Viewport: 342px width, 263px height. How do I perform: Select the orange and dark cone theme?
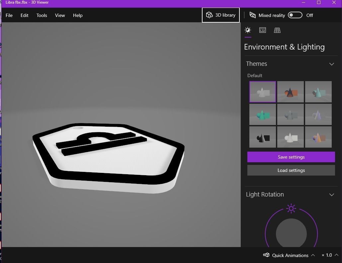[291, 92]
